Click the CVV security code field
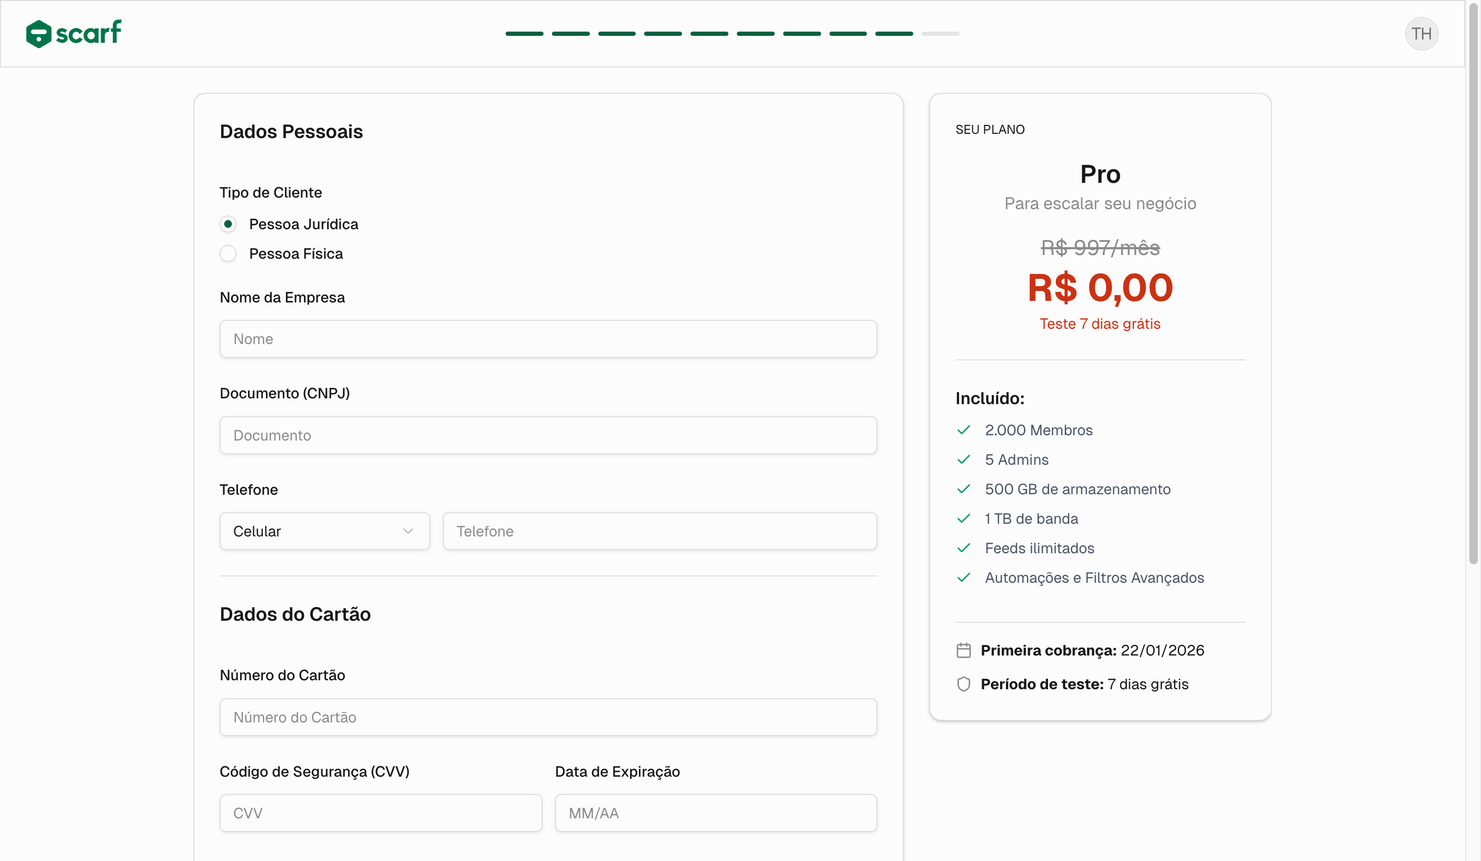 pyautogui.click(x=380, y=813)
